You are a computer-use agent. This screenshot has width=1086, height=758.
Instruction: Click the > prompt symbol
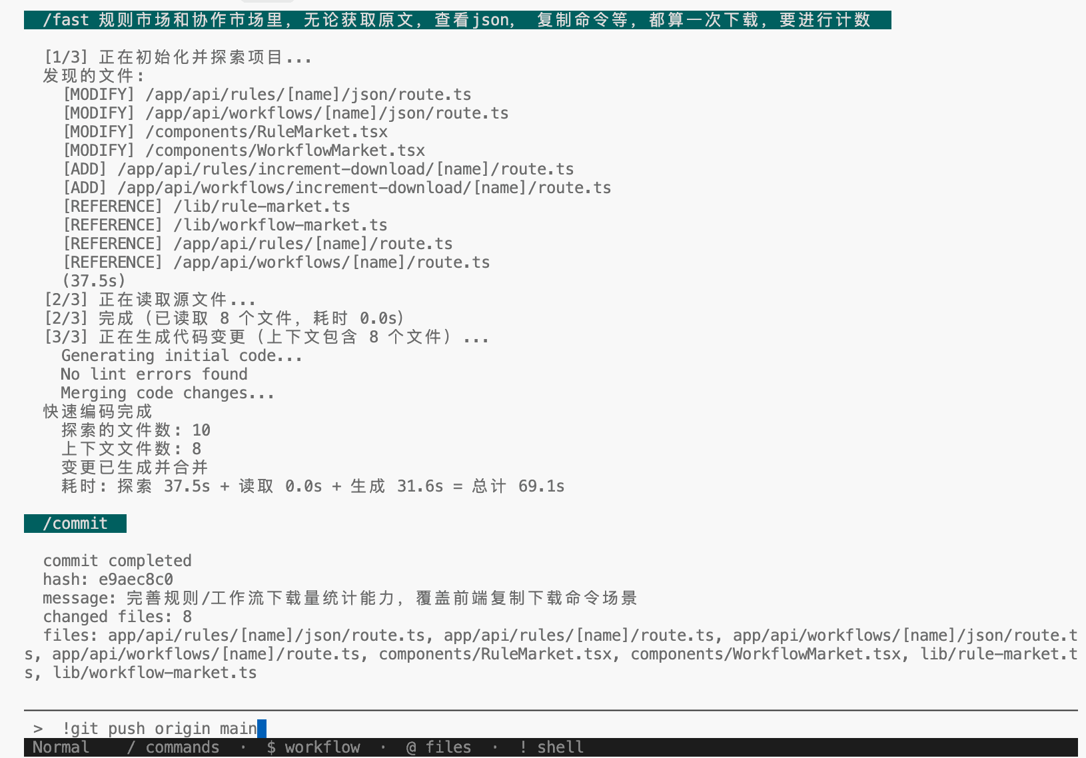37,728
